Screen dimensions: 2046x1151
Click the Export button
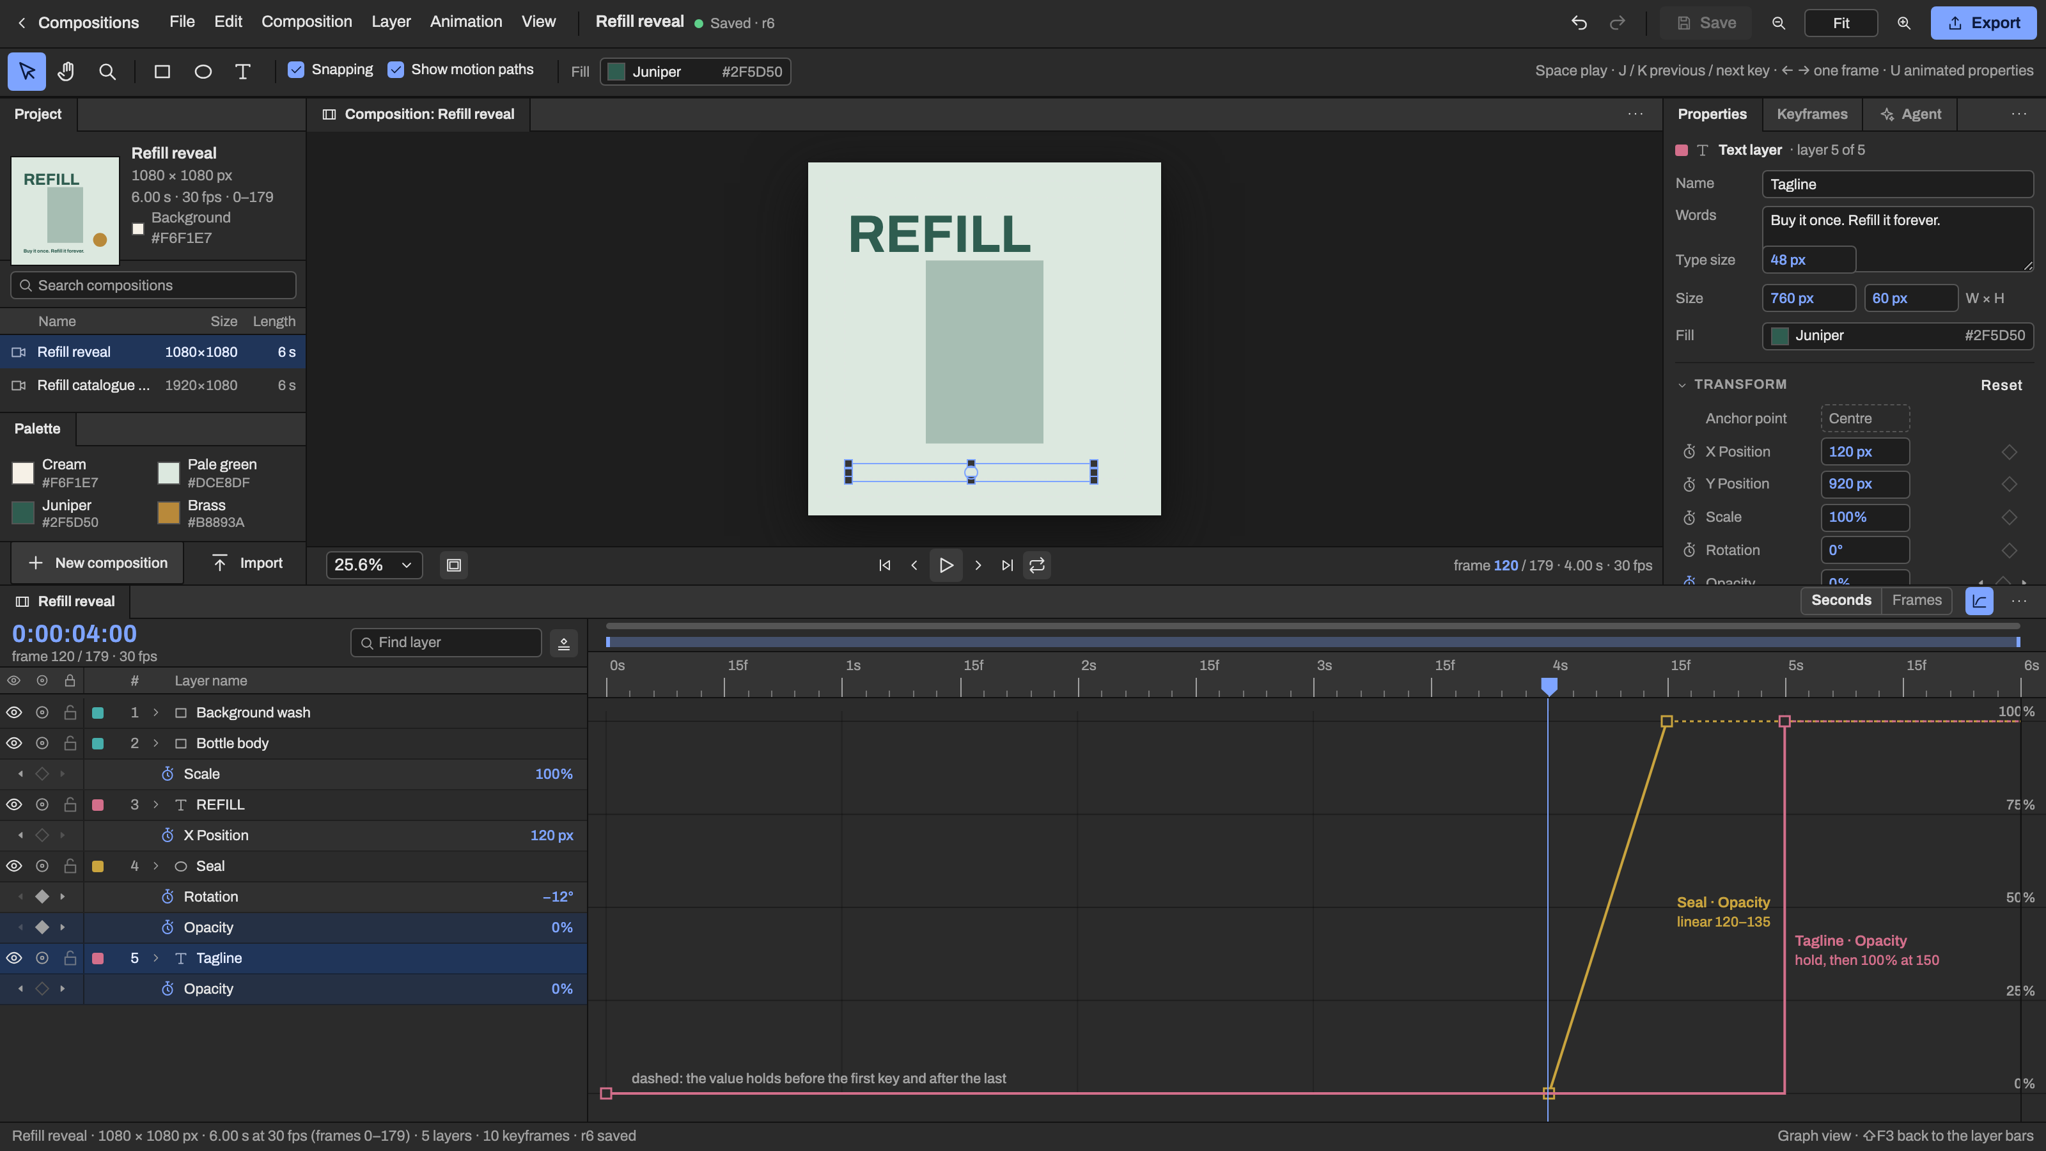tap(1983, 23)
